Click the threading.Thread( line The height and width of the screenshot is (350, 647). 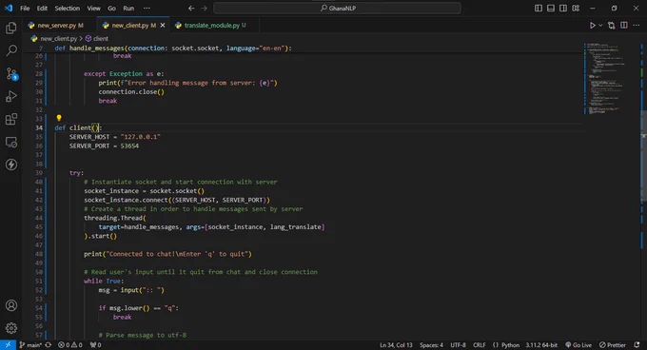(115, 218)
